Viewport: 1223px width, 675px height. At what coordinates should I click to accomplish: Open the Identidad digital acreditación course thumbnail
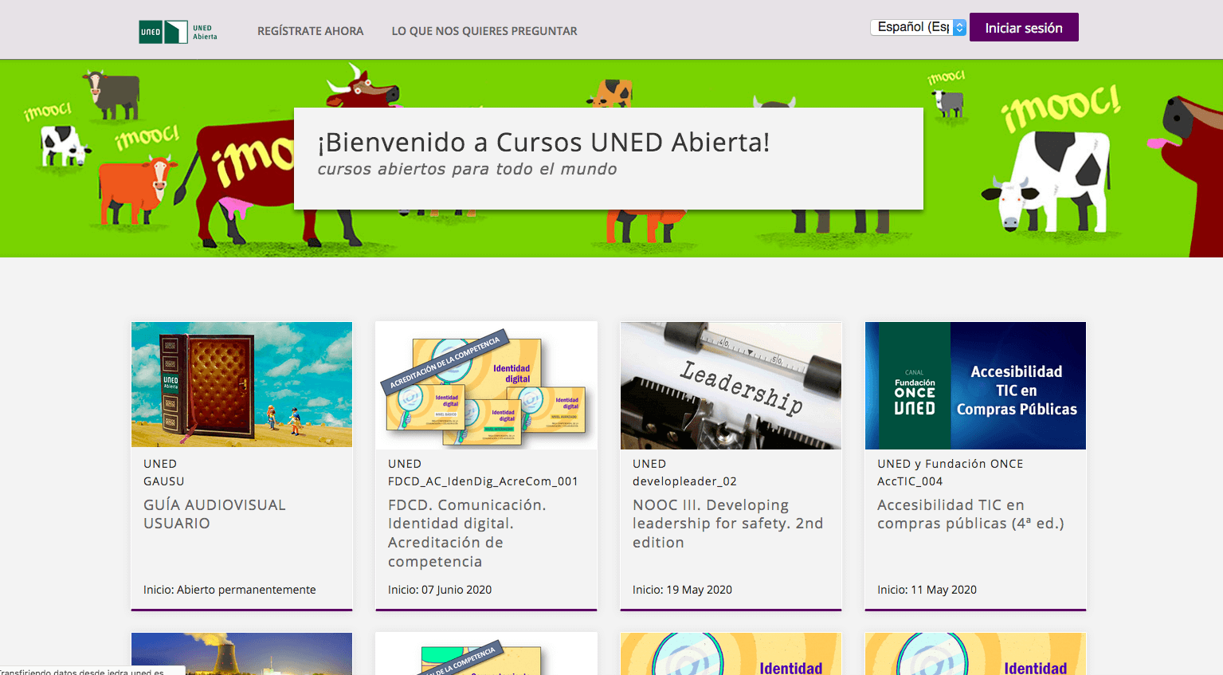click(x=486, y=385)
